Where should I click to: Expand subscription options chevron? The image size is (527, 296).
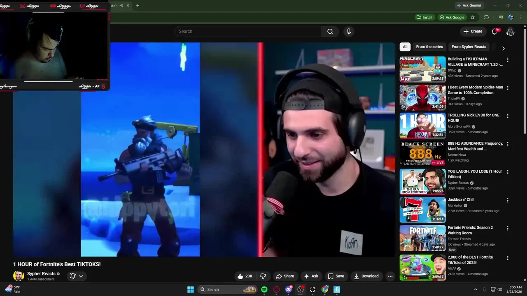(81, 276)
